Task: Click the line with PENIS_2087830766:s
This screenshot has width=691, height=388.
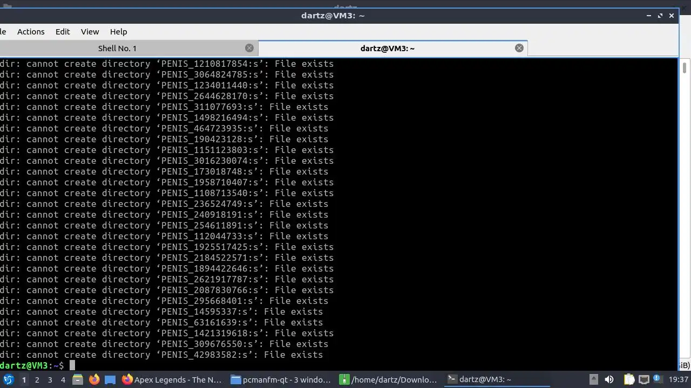Action: (x=167, y=290)
